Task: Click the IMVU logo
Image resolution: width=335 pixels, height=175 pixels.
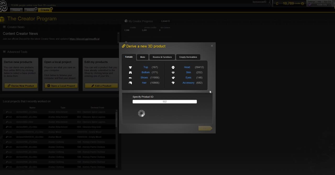Action: point(3,6)
